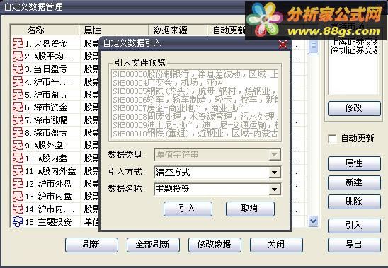Screen dimensions: 388x268
Task: Click preview line SH600007房企-商业地产
Action: [x=178, y=108]
